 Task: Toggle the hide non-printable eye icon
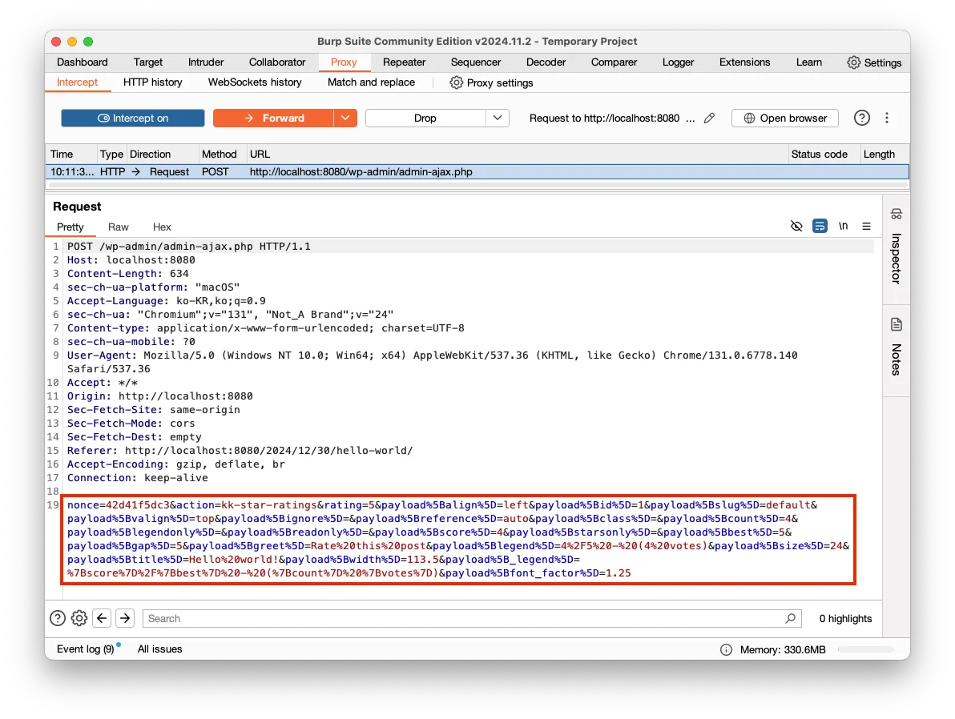(x=796, y=227)
